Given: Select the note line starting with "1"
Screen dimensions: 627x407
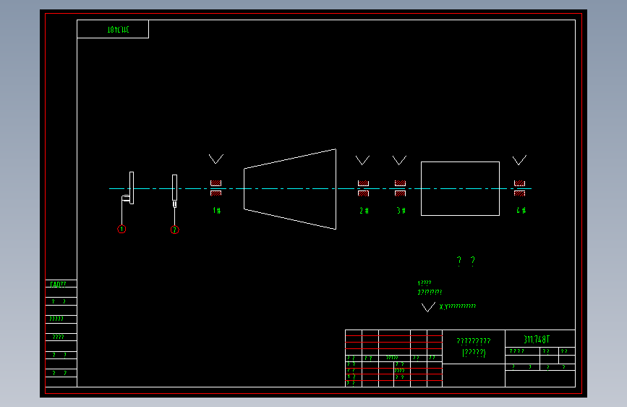Looking at the screenshot, I should point(425,283).
